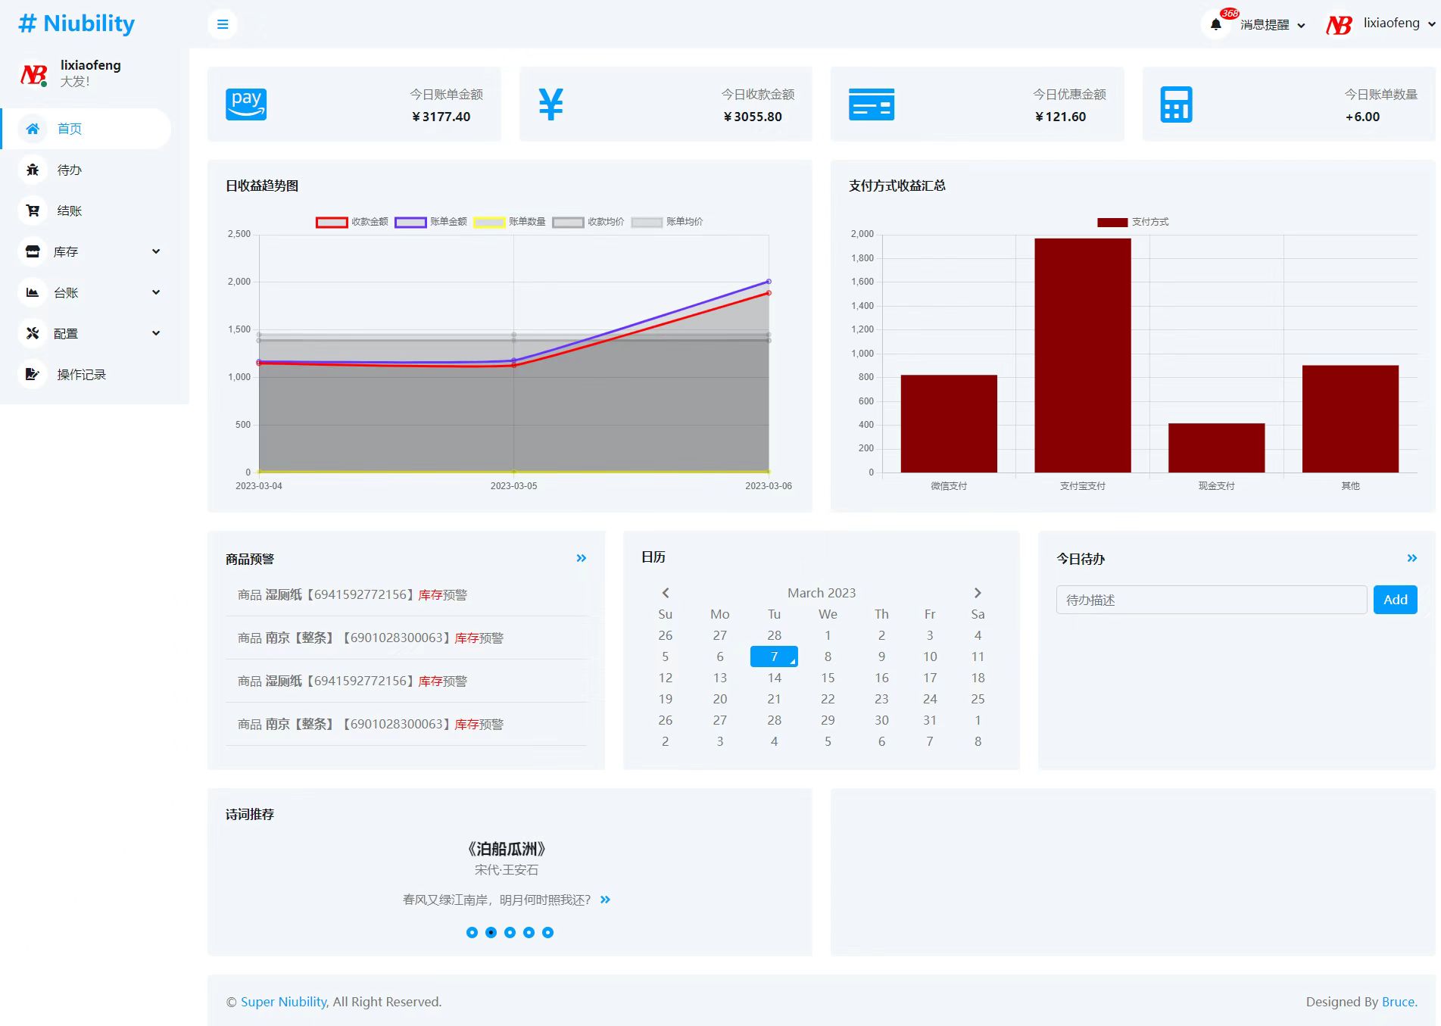Select the fourth poem carousel dot
The height and width of the screenshot is (1026, 1441).
[529, 932]
